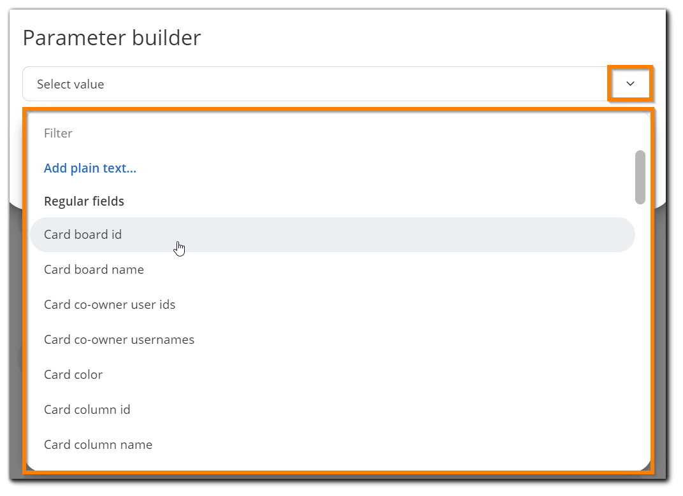
Task: Choose Card board name from the list
Action: coord(94,269)
